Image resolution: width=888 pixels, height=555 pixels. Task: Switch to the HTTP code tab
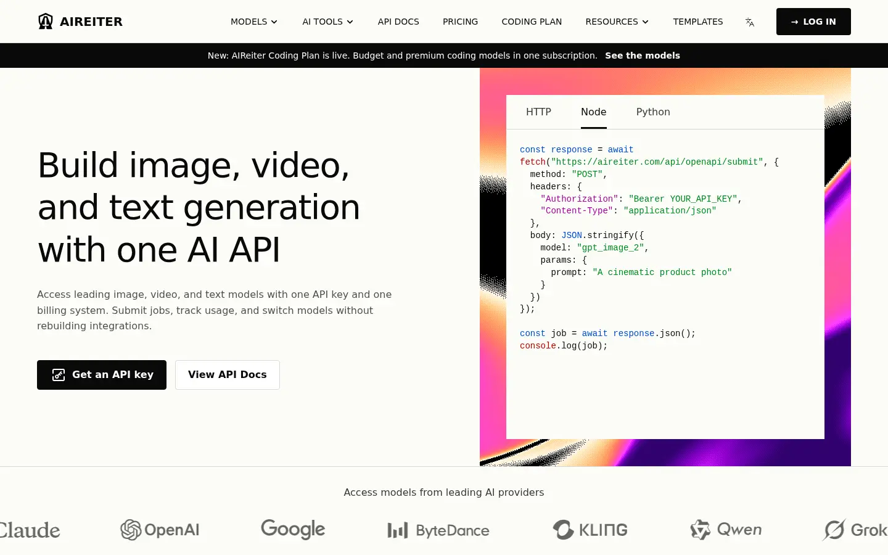click(x=538, y=112)
